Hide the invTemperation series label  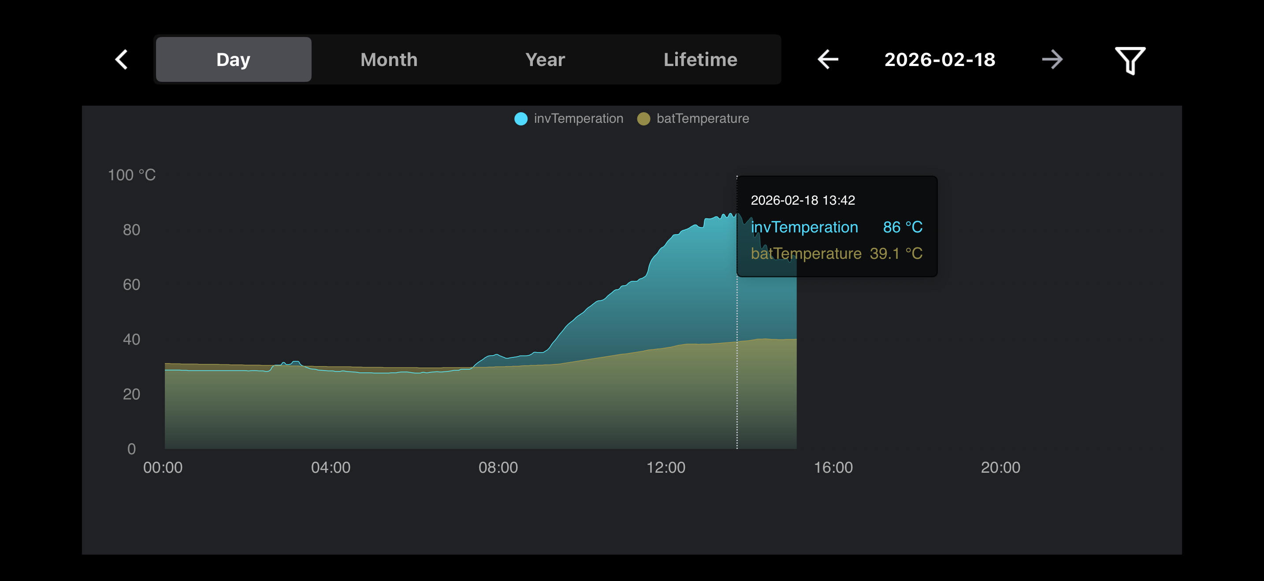pyautogui.click(x=578, y=118)
